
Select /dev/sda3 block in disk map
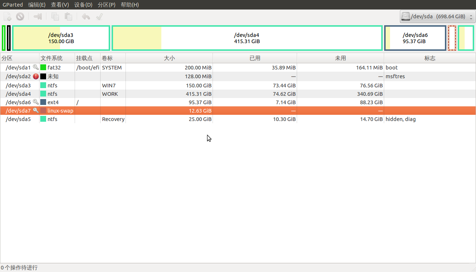point(61,38)
